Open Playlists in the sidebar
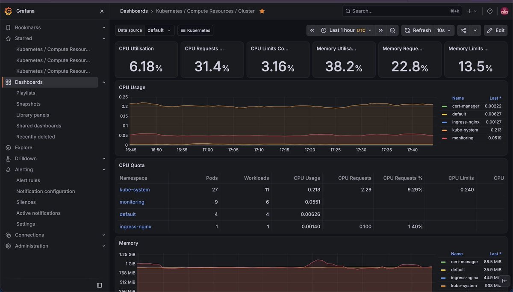 coord(26,93)
